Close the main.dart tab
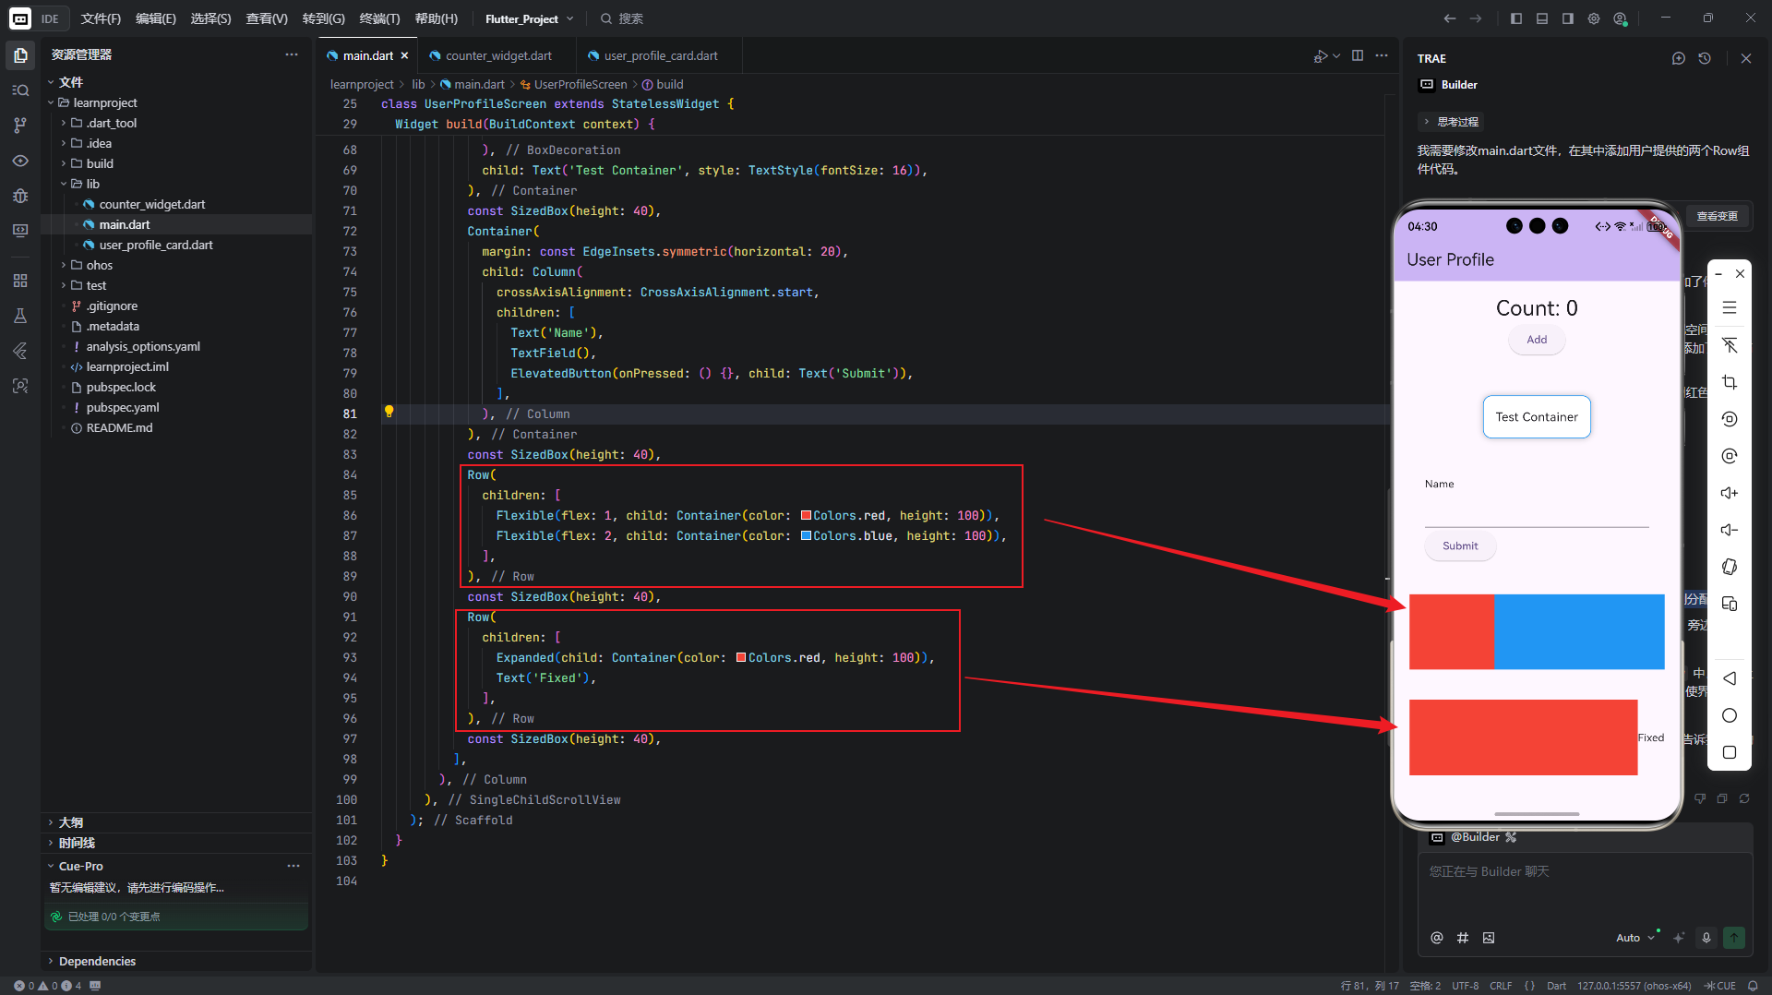1772x995 pixels. [x=404, y=55]
